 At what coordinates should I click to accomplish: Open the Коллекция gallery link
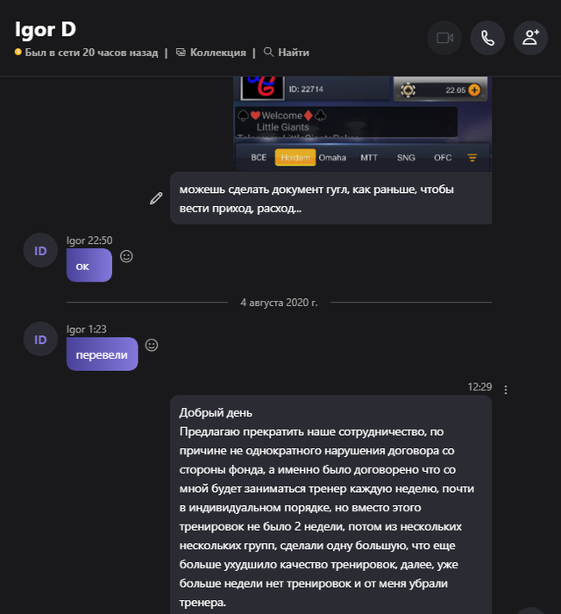click(x=211, y=53)
